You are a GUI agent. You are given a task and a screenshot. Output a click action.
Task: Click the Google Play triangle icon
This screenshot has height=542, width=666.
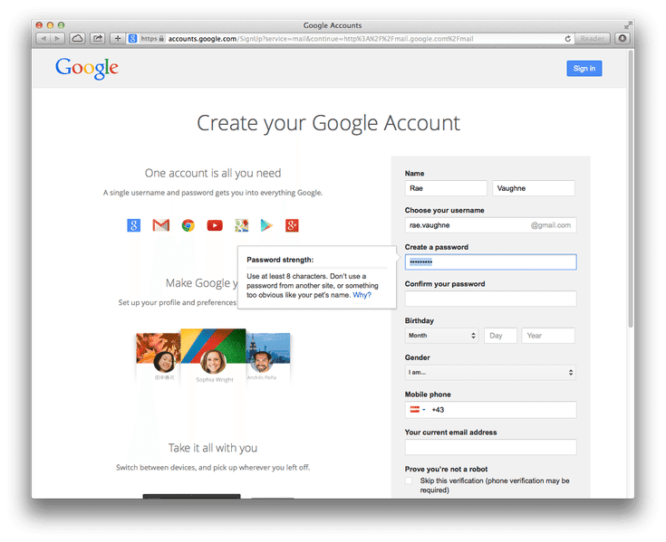pos(266,225)
